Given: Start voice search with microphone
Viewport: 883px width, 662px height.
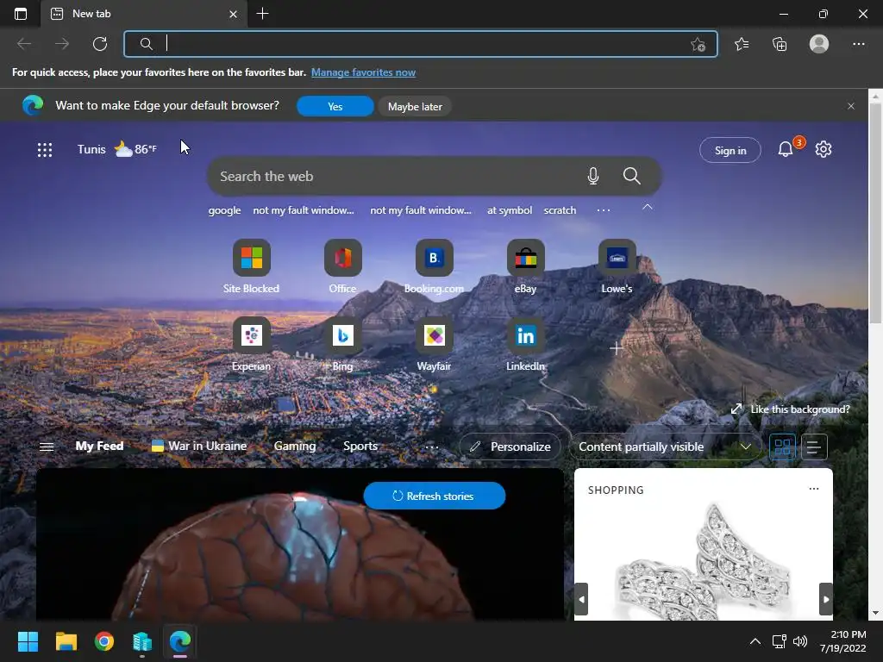Looking at the screenshot, I should [593, 176].
